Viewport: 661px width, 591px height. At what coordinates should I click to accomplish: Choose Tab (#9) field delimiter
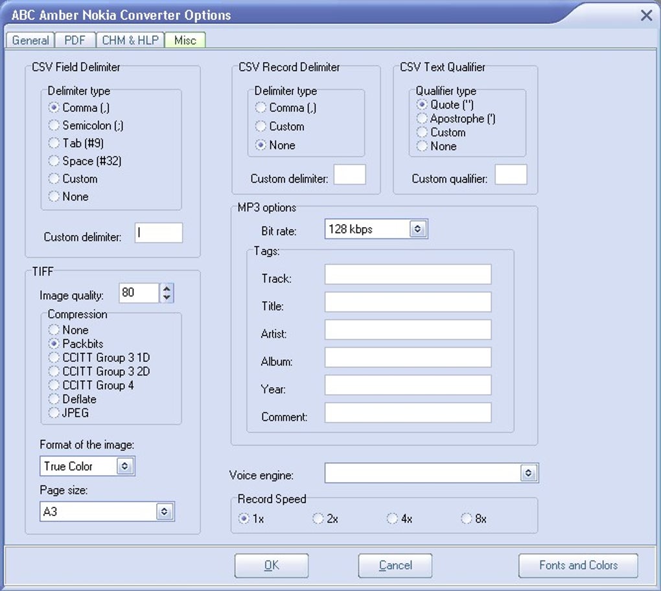(76, 143)
